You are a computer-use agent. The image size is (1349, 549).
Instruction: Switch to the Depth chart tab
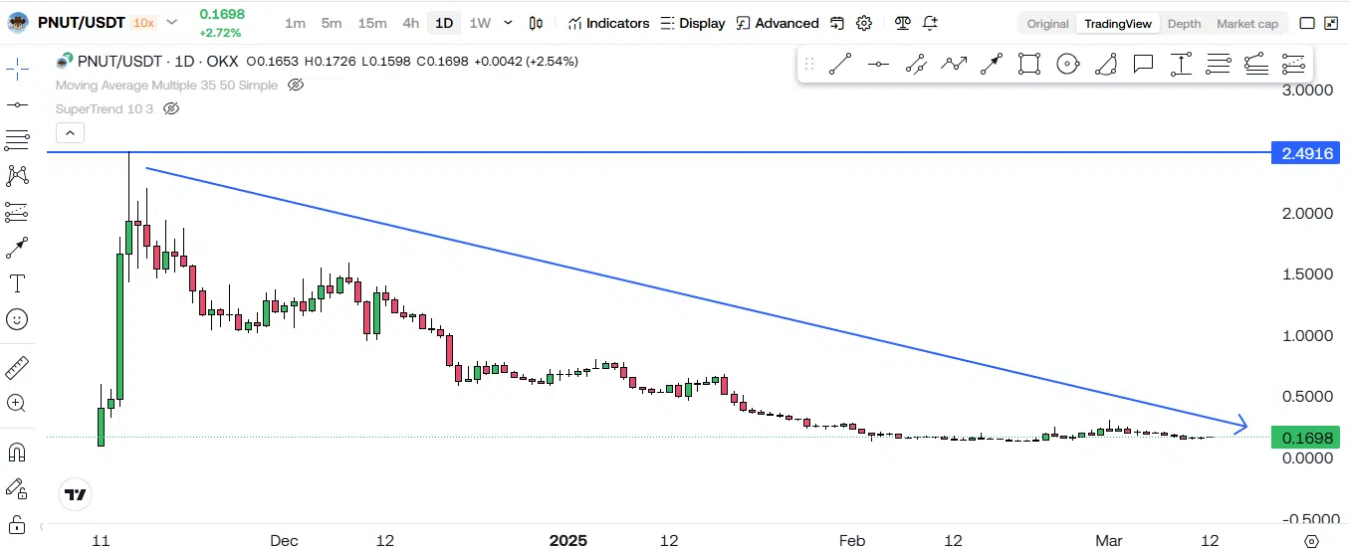[x=1184, y=23]
